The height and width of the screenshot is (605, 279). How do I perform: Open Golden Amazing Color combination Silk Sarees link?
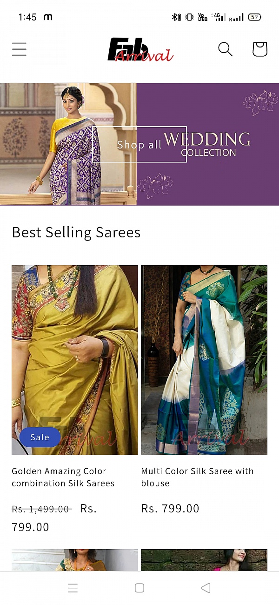click(x=63, y=477)
